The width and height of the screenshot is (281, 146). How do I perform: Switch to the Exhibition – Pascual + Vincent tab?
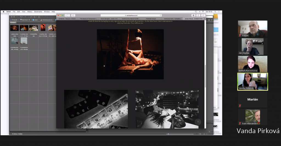pyautogui.click(x=67, y=19)
